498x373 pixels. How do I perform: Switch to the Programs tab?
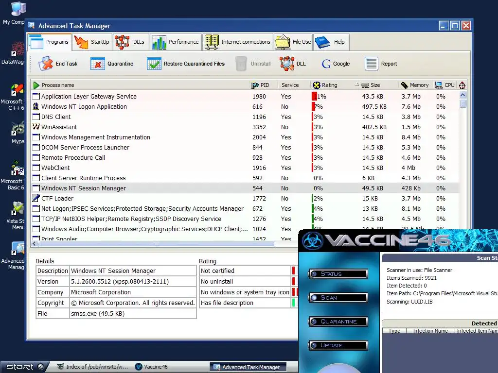click(x=50, y=42)
